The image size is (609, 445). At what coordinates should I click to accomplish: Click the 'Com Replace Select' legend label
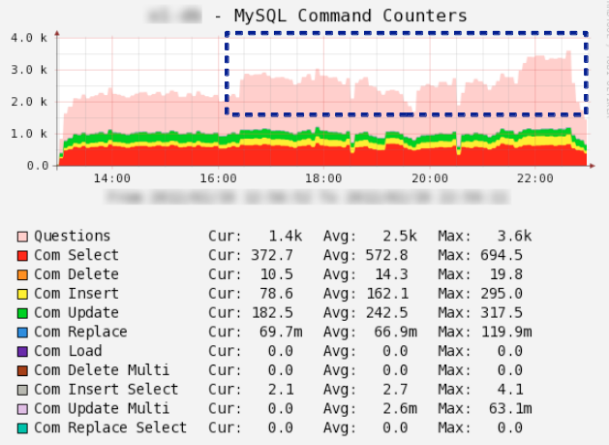click(110, 428)
